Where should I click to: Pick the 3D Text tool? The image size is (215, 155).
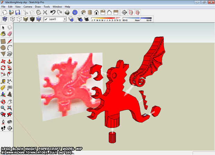point(10,94)
